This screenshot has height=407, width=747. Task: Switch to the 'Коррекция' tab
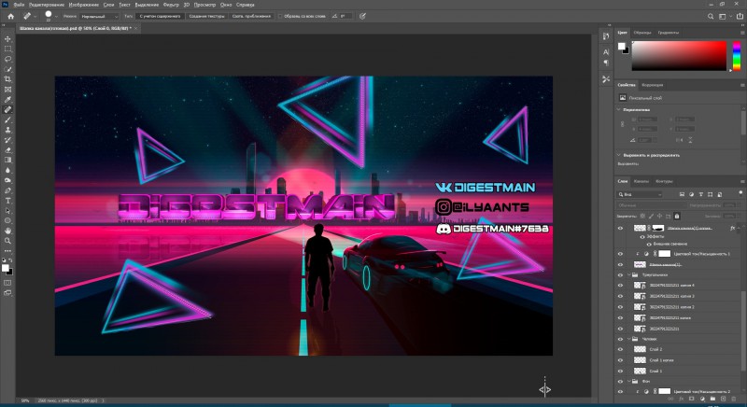click(x=652, y=85)
